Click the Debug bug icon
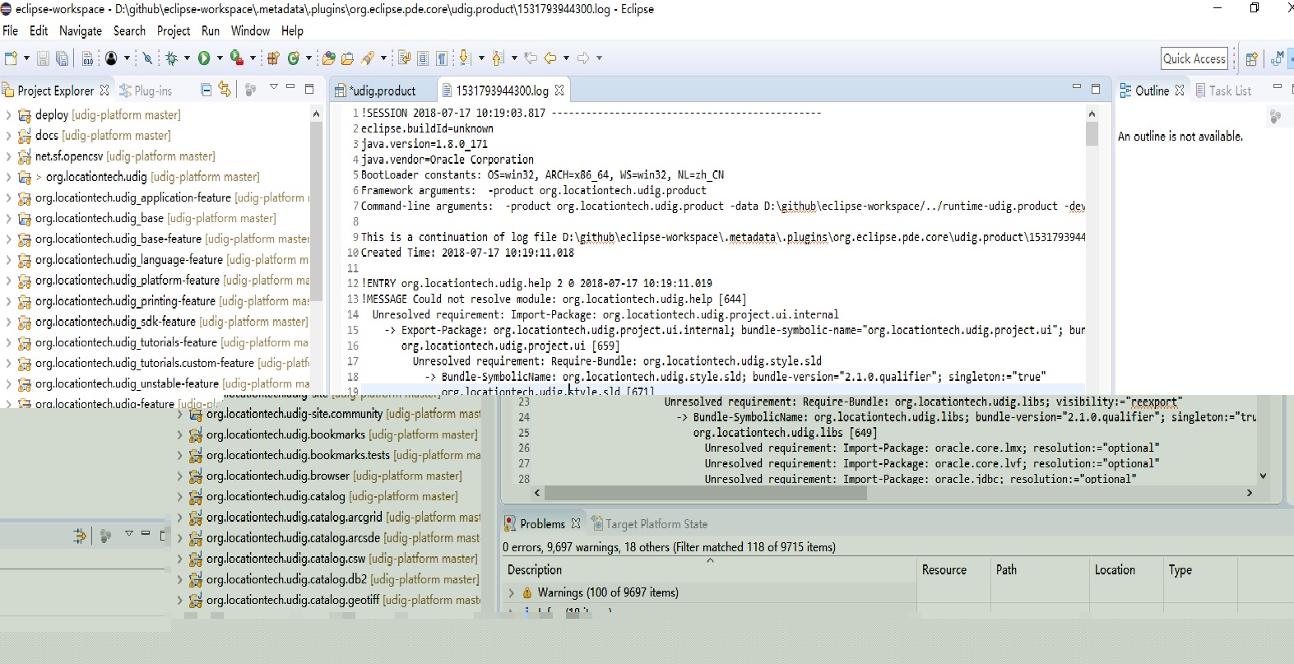The height and width of the screenshot is (664, 1294). (x=172, y=58)
